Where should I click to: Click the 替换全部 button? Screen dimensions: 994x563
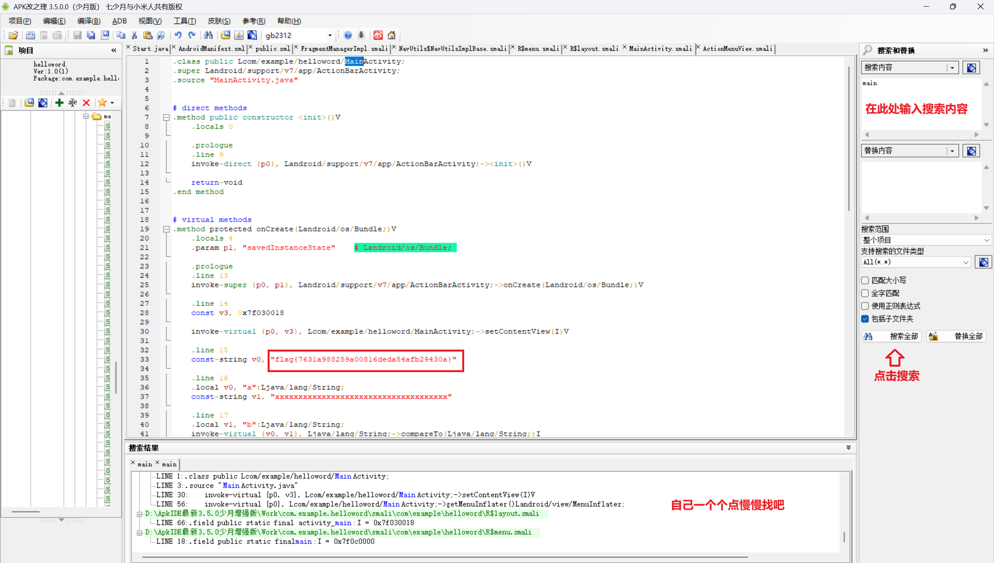pos(956,336)
